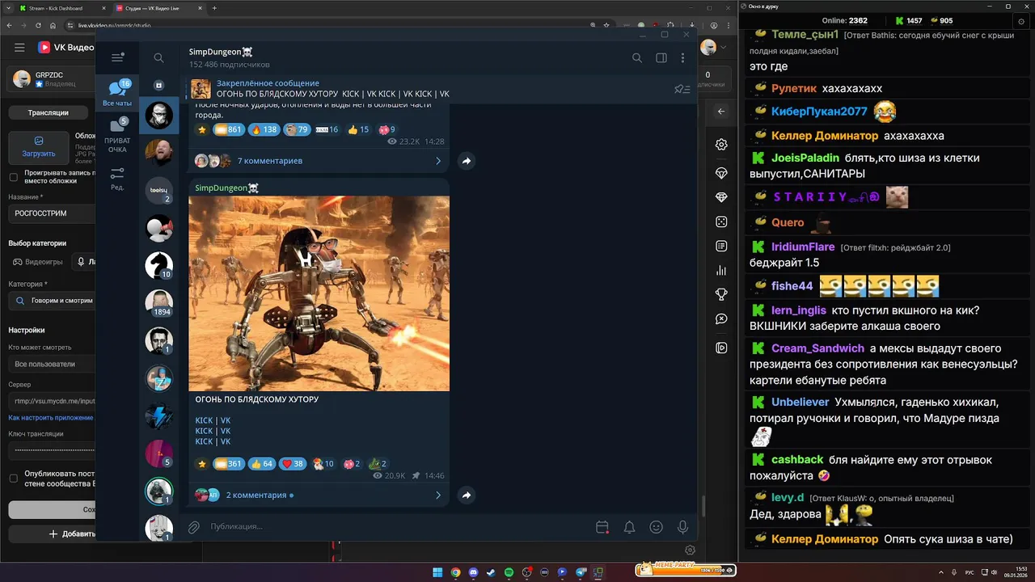Screen dimensions: 1035x582
Task: Click the 'Публикация...' message input field
Action: [396, 527]
